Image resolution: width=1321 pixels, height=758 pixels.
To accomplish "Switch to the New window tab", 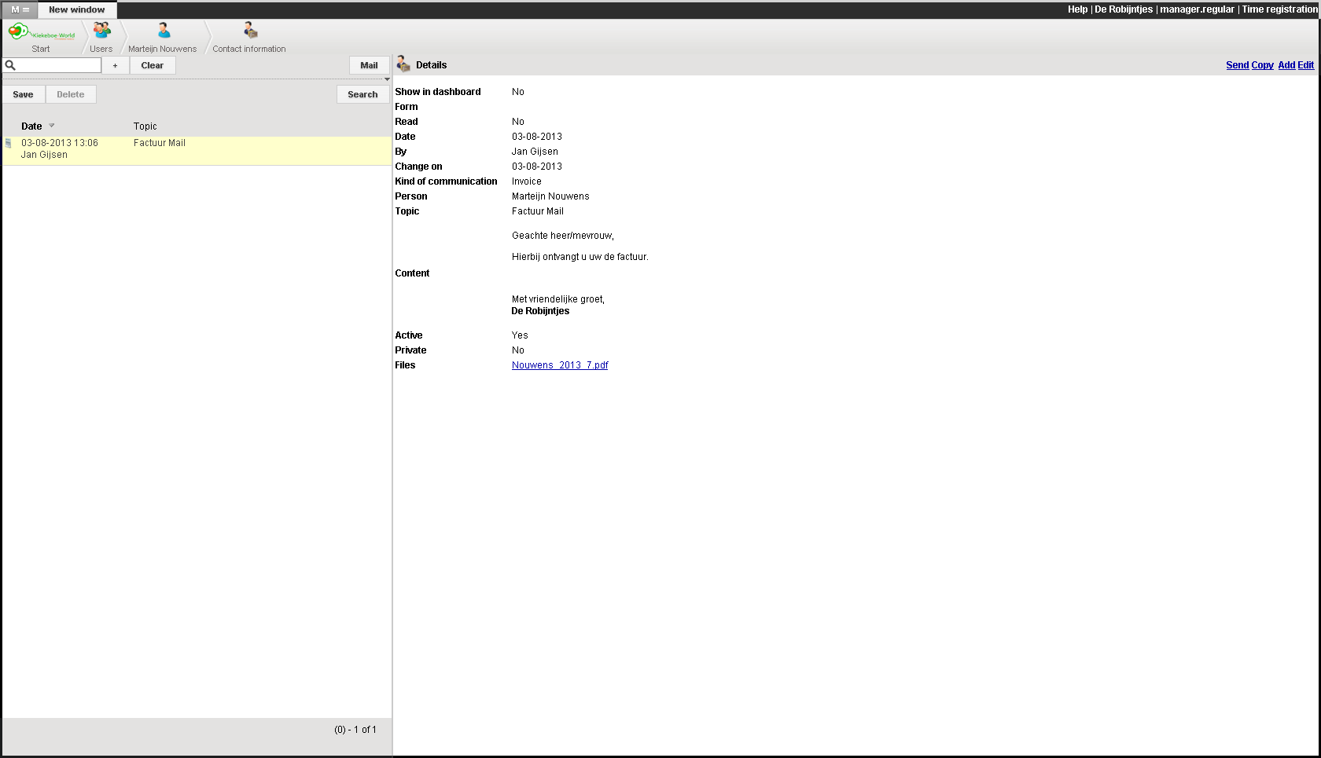I will (77, 10).
